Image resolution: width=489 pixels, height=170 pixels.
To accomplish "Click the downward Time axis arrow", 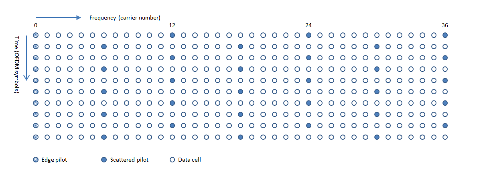I will click(x=26, y=58).
